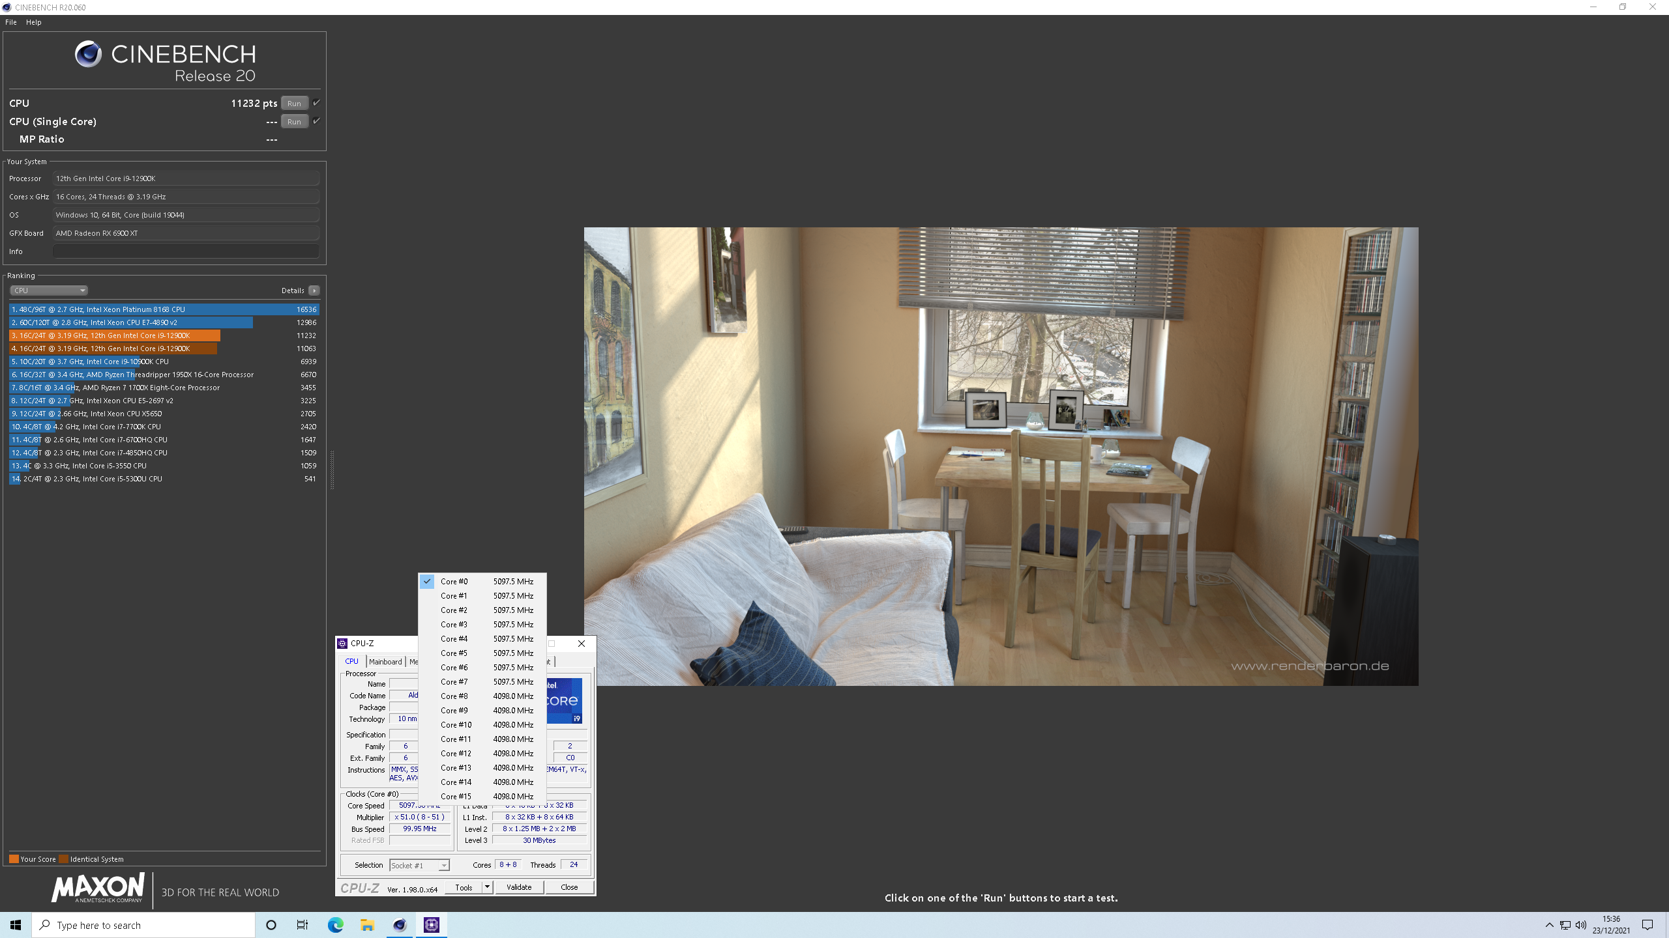1669x938 pixels.
Task: Click the taskbar search box
Action: click(143, 925)
